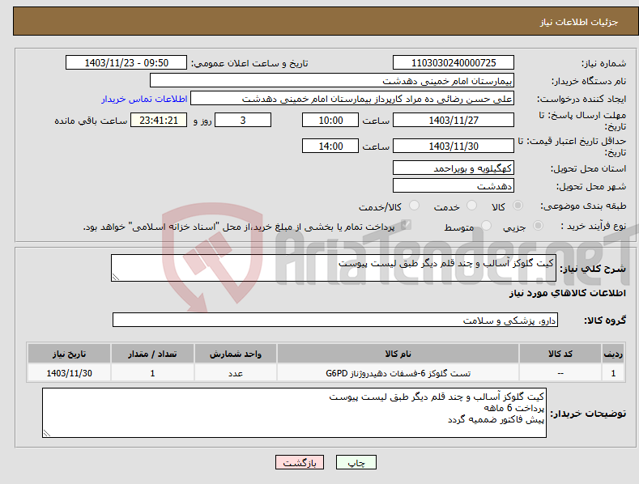Click the response deadline date 1403/11/27
Screen dimensions: 639x484
454,120
